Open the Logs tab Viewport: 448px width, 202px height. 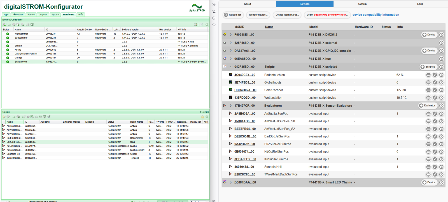[x=420, y=4]
